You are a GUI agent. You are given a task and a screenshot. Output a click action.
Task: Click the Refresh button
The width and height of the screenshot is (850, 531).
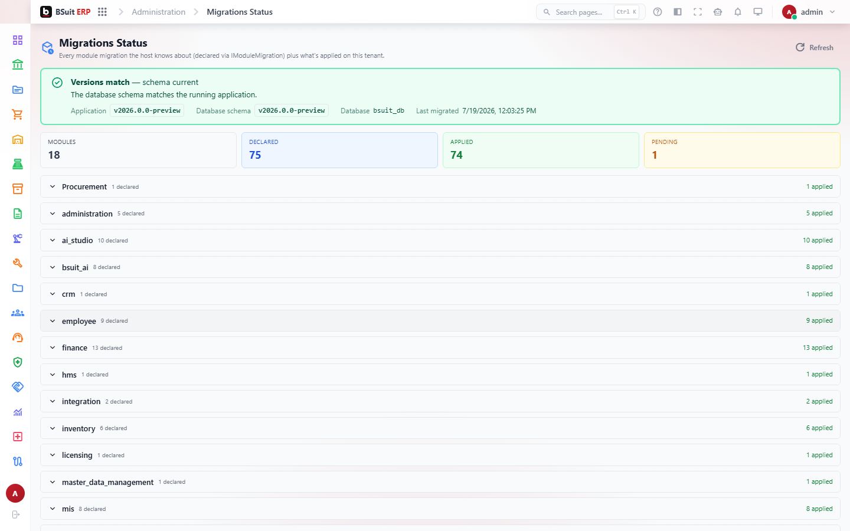[815, 47]
